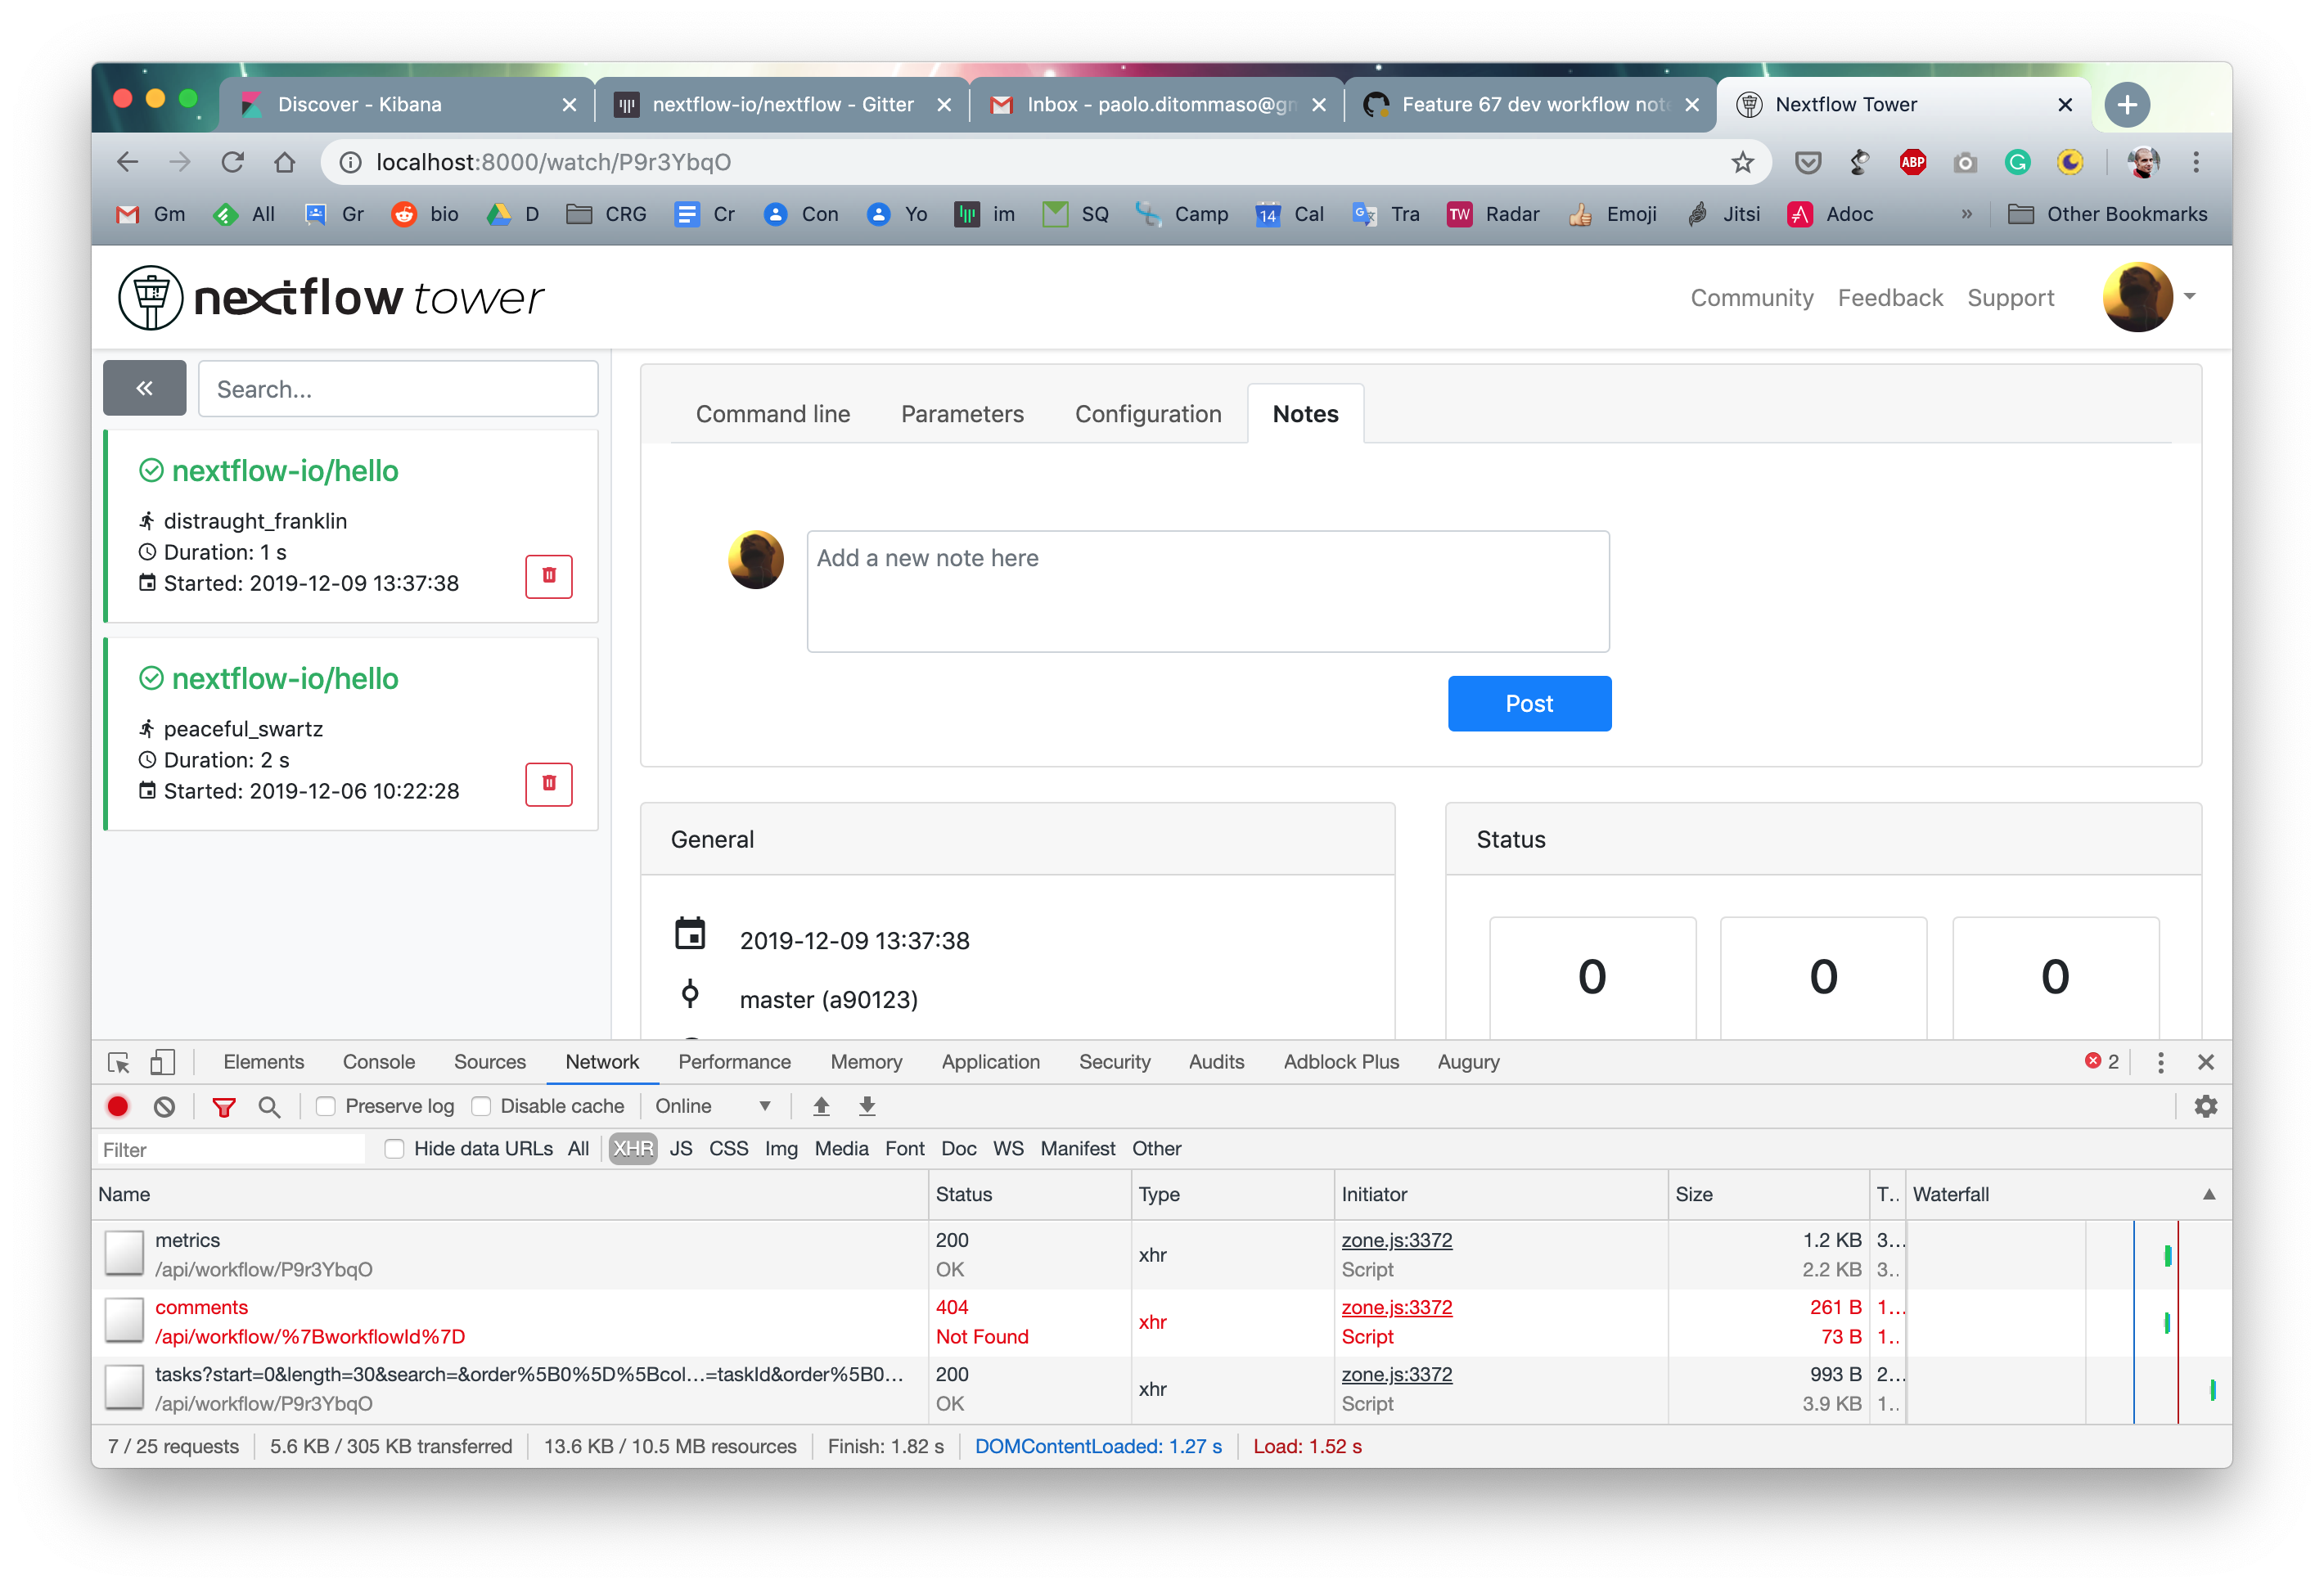
Task: Open the Support link
Action: tap(2010, 298)
